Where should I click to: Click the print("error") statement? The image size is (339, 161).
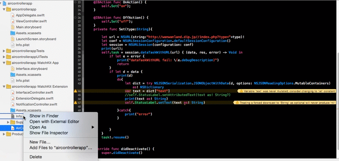click(x=138, y=114)
